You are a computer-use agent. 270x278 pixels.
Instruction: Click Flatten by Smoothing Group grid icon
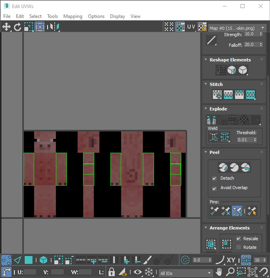click(x=233, y=120)
